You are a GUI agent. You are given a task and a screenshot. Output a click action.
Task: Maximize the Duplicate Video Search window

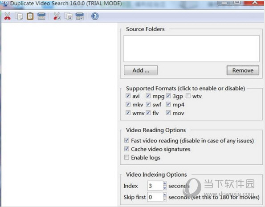click(x=237, y=2)
